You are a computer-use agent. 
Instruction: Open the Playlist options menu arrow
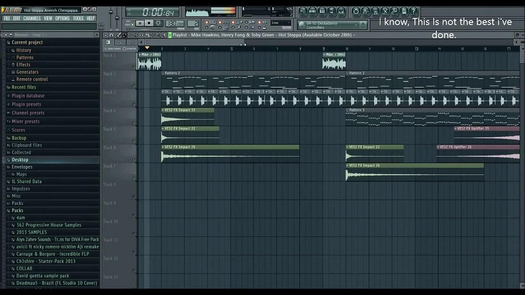pos(105,35)
